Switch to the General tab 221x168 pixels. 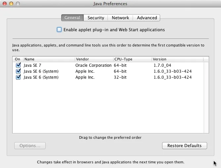click(x=72, y=18)
